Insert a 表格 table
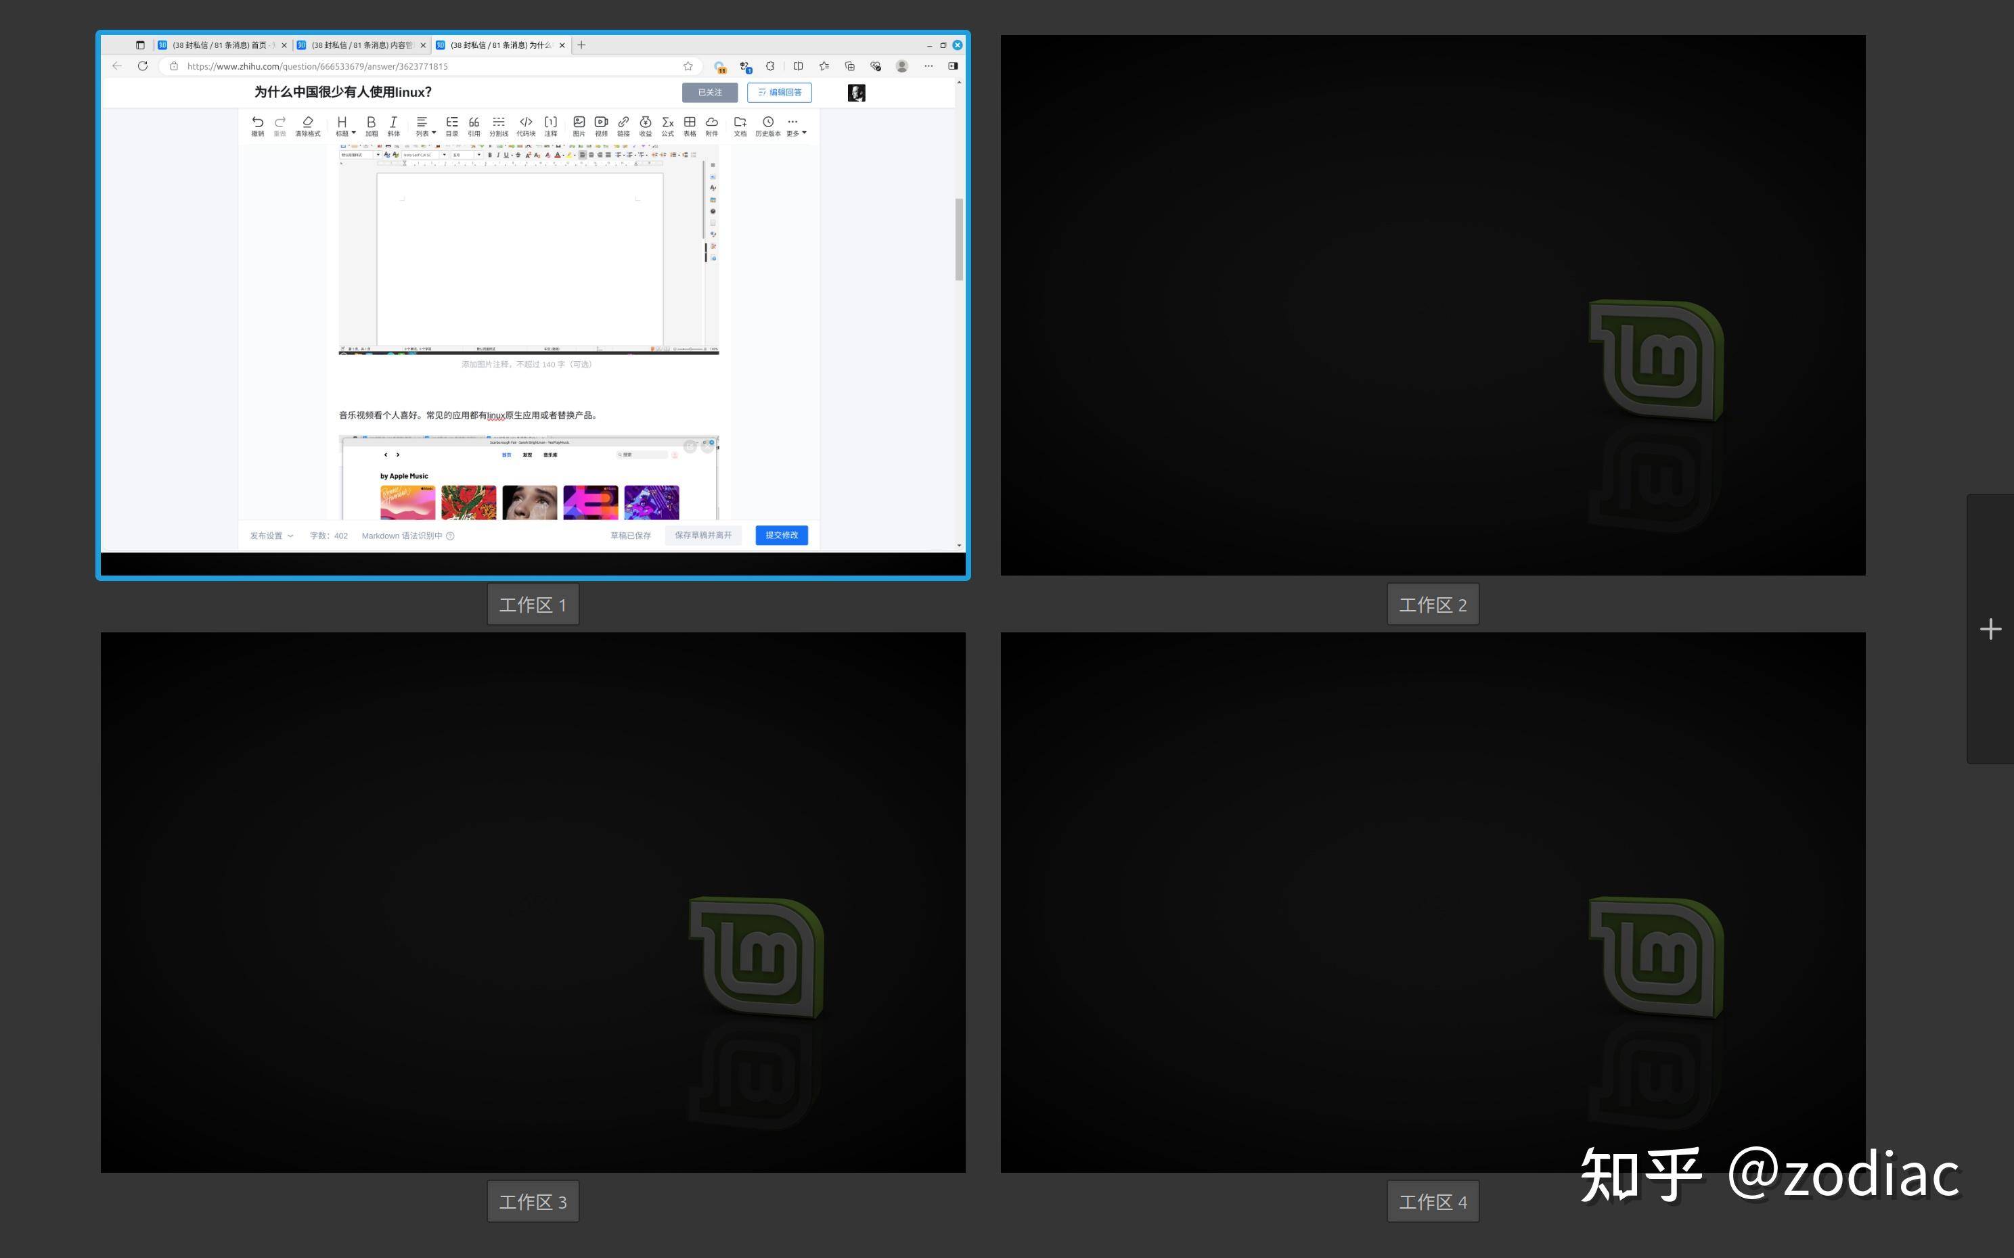Image resolution: width=2014 pixels, height=1258 pixels. point(690,126)
